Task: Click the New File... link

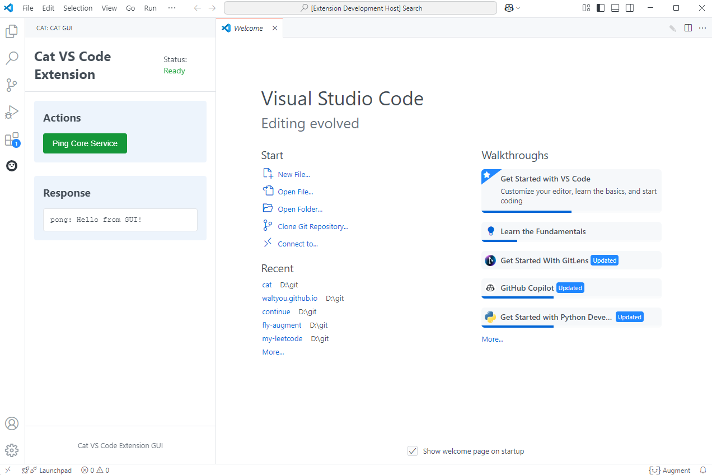Action: (294, 174)
